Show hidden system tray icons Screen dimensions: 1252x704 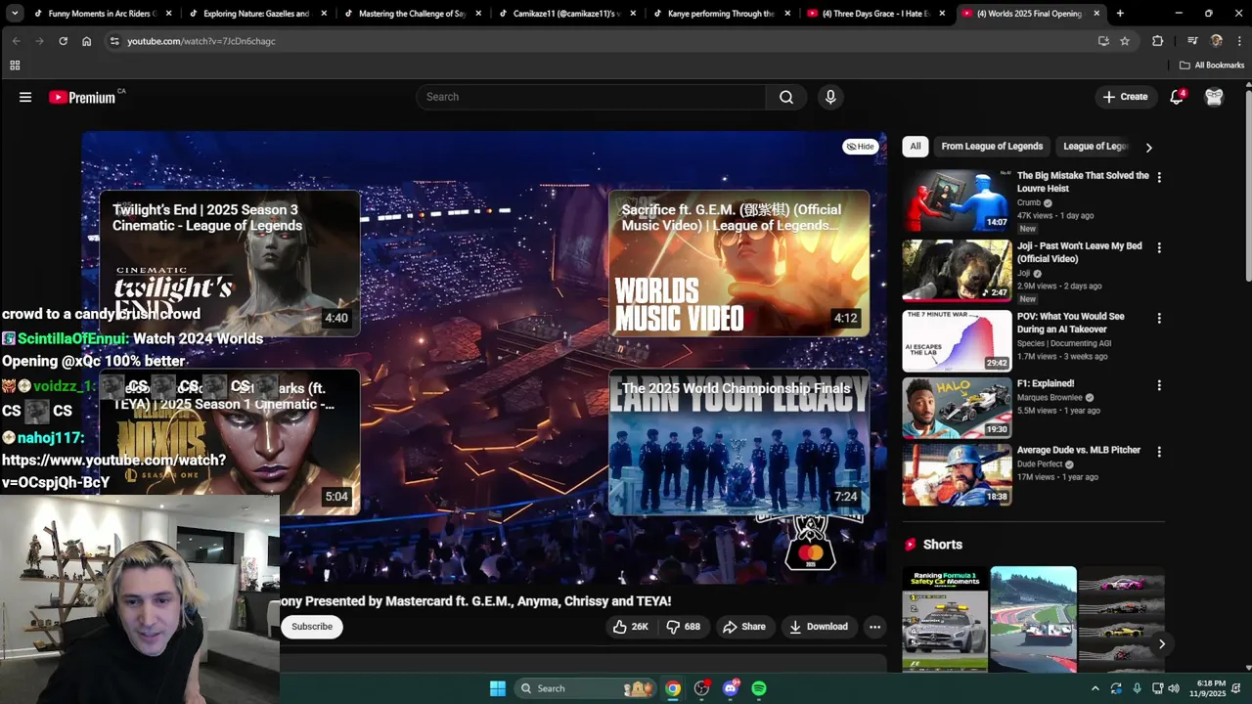pyautogui.click(x=1095, y=688)
